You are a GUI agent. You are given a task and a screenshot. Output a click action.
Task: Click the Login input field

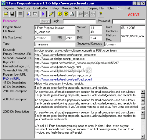79,21
